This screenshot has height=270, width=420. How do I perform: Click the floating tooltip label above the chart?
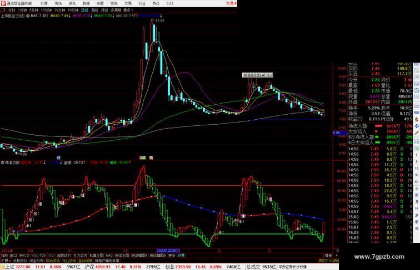pyautogui.click(x=257, y=75)
